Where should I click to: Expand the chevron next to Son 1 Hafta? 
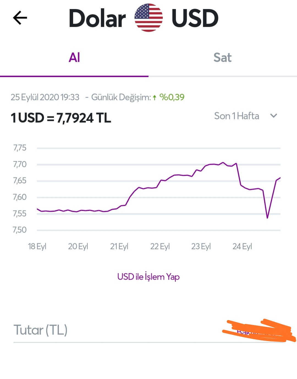pyautogui.click(x=274, y=116)
